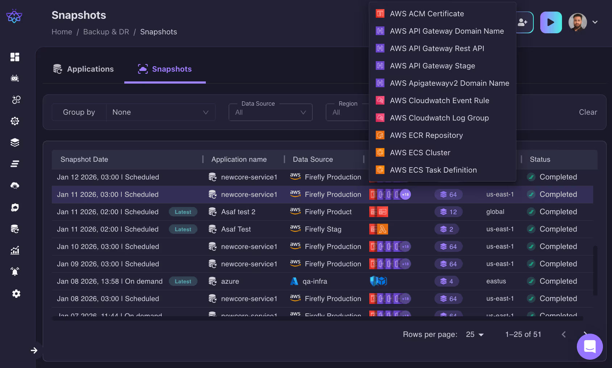612x368 pixels.
Task: Open the robot assistant sidebar icon
Action: click(x=15, y=78)
